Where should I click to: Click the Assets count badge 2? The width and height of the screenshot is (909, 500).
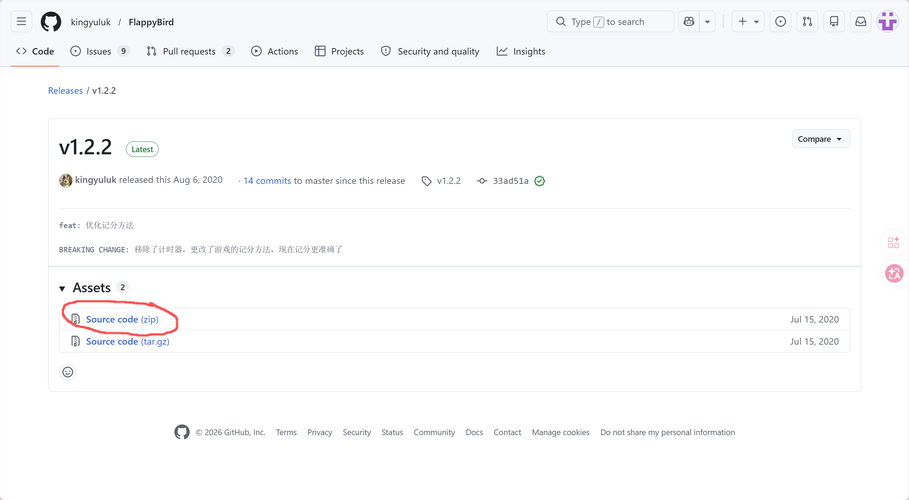[123, 287]
